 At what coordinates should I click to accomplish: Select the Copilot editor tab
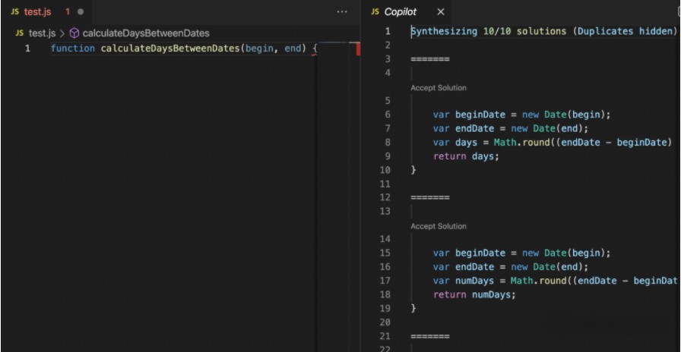401,12
